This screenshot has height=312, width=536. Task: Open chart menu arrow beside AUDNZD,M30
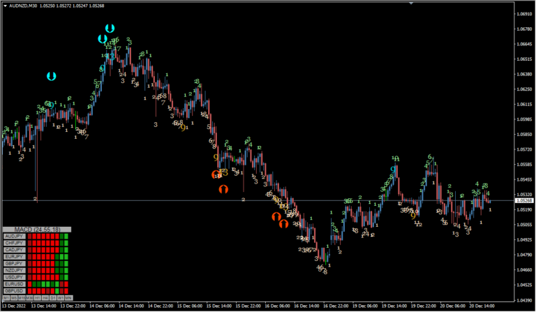[x=6, y=6]
